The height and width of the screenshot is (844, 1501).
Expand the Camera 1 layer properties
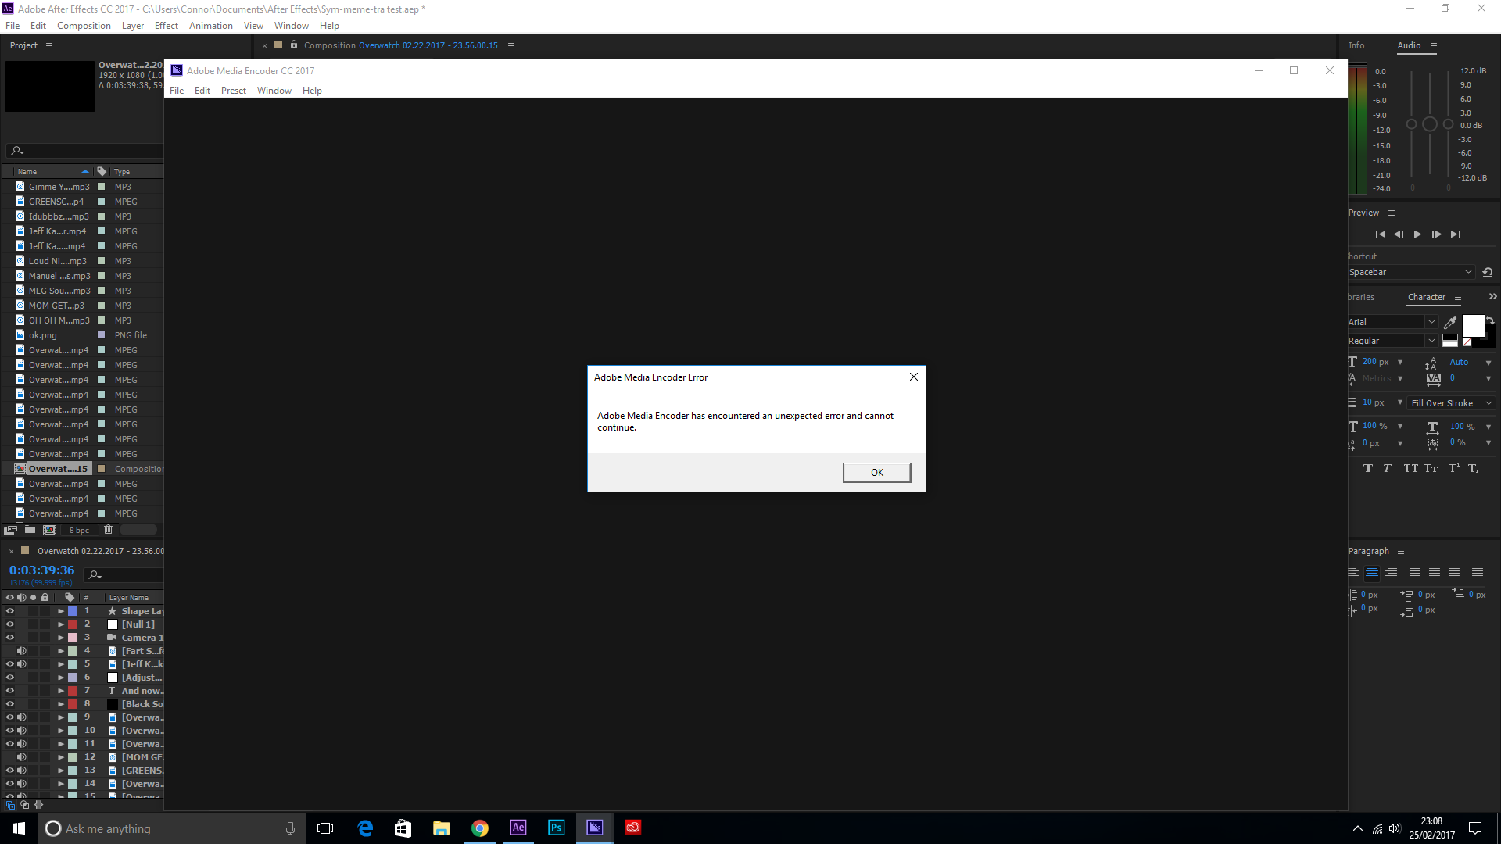pyautogui.click(x=60, y=637)
